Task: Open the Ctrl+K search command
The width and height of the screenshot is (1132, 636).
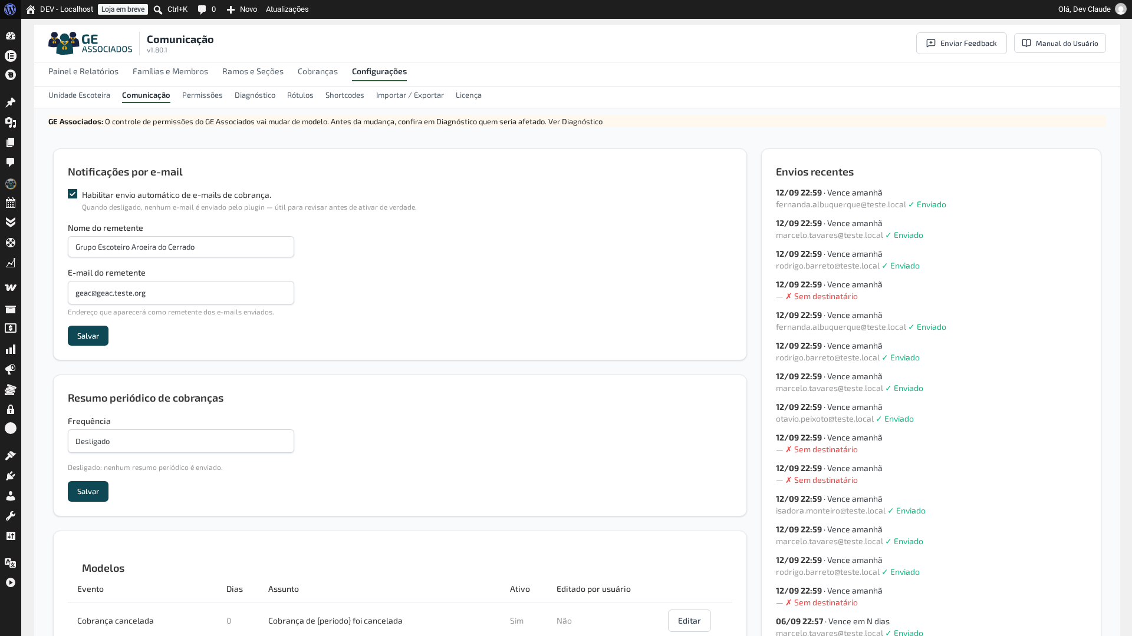Action: tap(170, 9)
